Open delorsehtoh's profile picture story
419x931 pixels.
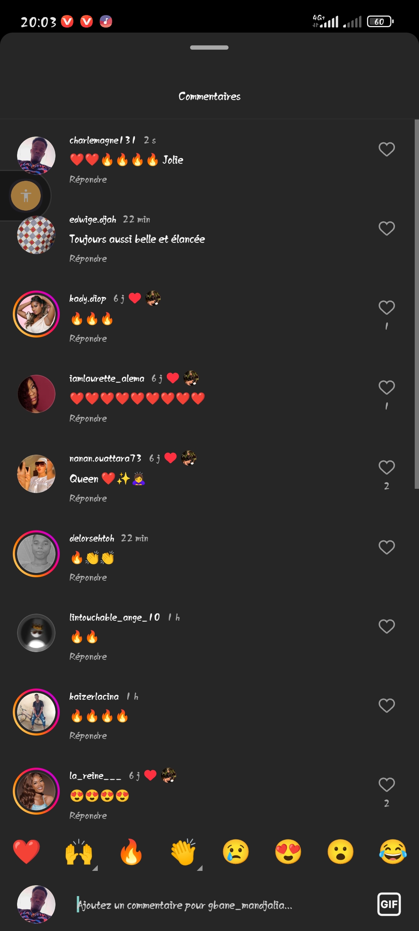(36, 554)
